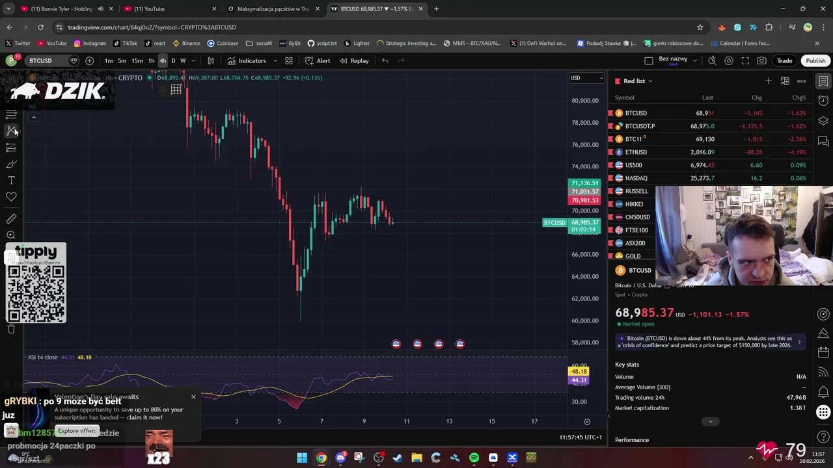Switch chart to Daily timeframe
This screenshot has width=833, height=468.
[x=173, y=60]
